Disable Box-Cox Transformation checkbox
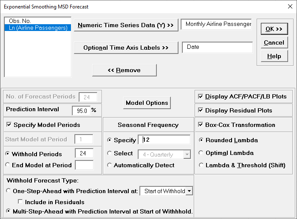Image resolution: width=297 pixels, height=219 pixels. [201, 125]
